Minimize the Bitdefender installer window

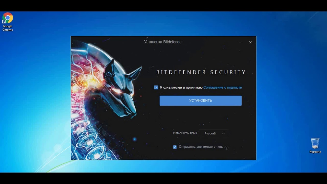(x=240, y=42)
